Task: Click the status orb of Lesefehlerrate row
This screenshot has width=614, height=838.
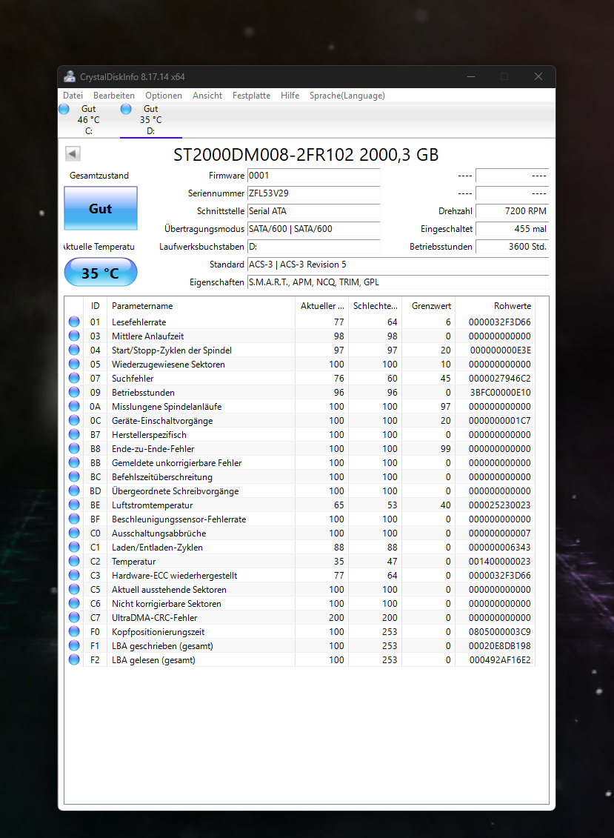Action: click(x=74, y=322)
